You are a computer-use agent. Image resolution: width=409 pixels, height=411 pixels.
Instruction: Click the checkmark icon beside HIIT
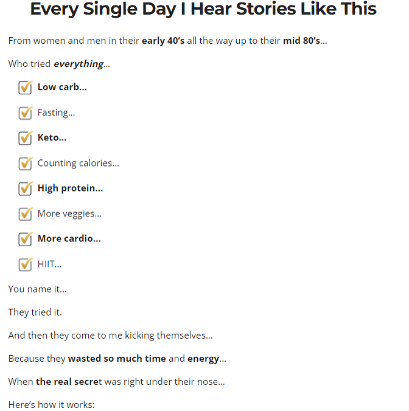(x=26, y=264)
